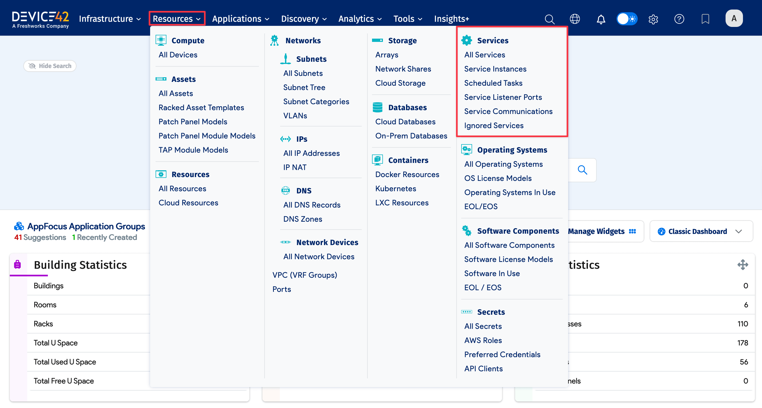Click the help question mark icon

(x=679, y=19)
